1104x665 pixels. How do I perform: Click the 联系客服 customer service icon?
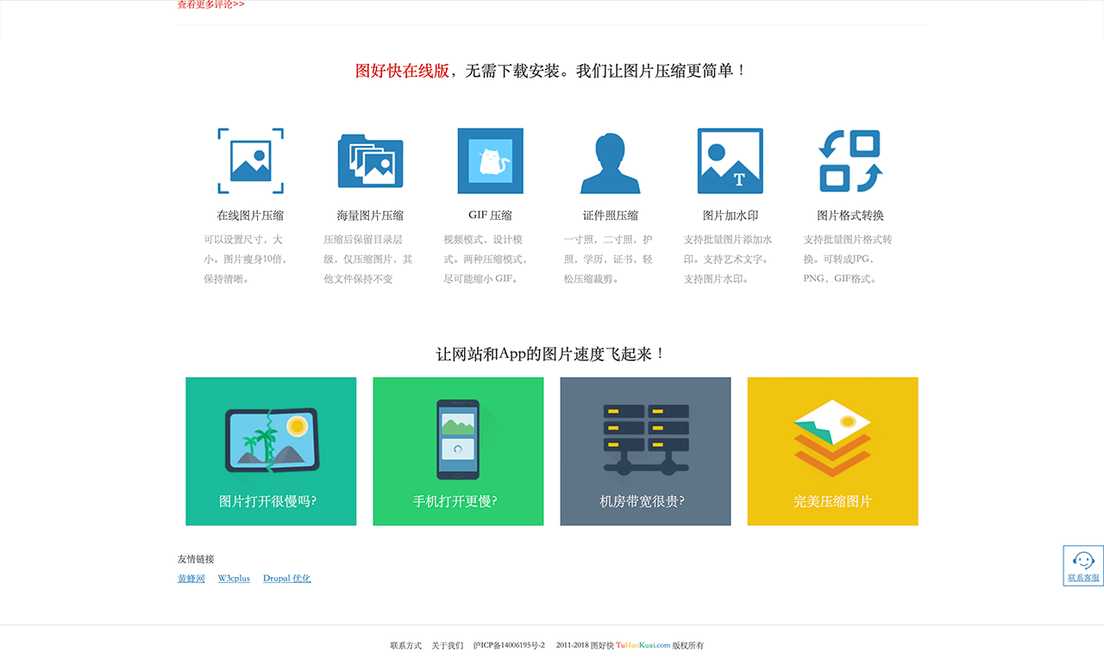pyautogui.click(x=1083, y=566)
